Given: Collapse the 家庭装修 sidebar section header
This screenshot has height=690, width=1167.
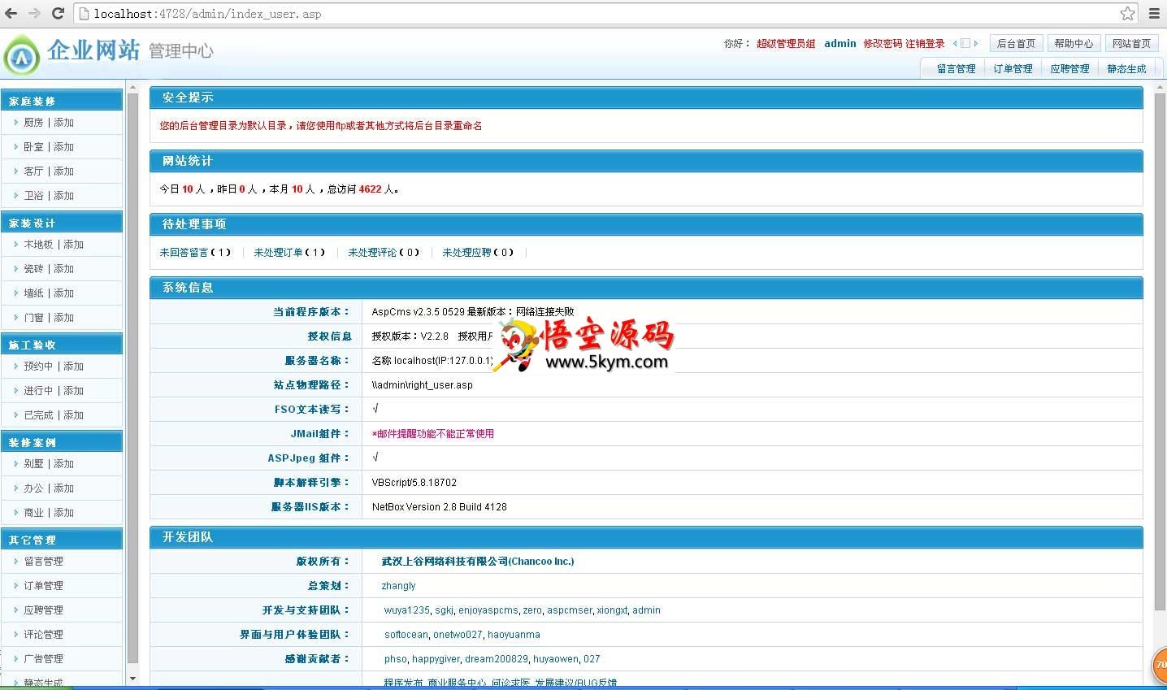Looking at the screenshot, I should 62,101.
